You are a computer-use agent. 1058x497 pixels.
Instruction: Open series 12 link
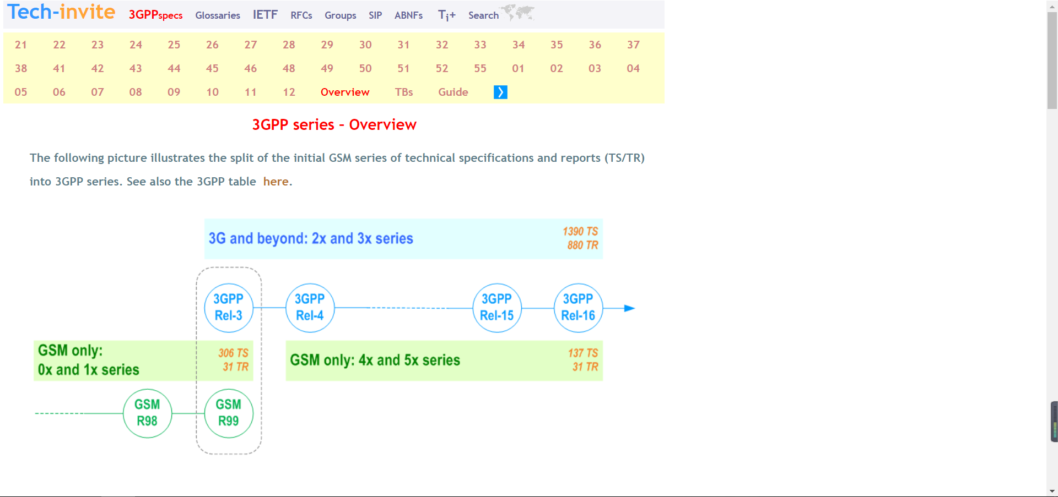[x=289, y=92]
